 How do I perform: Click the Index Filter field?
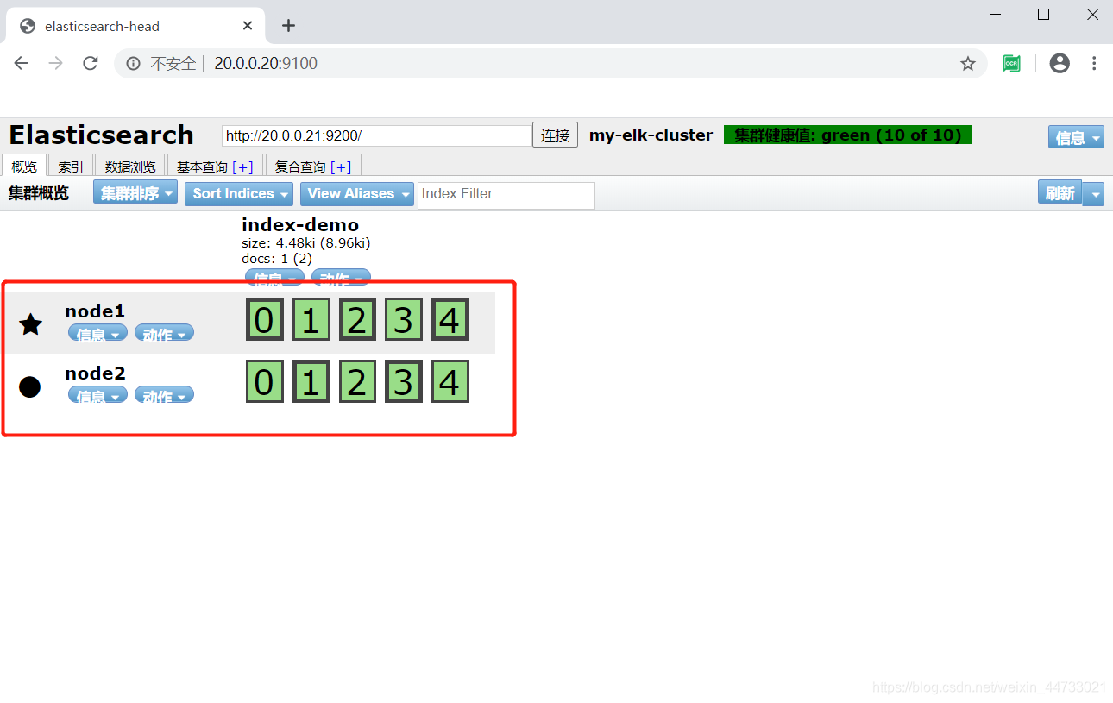coord(506,195)
